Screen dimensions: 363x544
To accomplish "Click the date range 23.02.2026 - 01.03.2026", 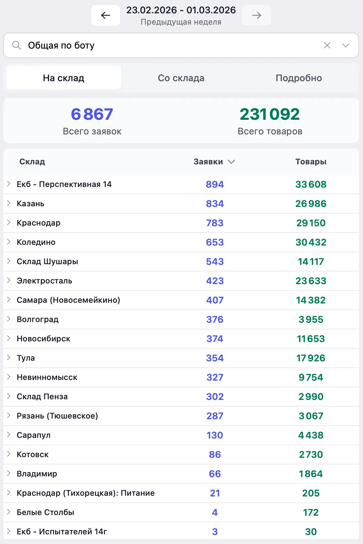I will [x=181, y=10].
